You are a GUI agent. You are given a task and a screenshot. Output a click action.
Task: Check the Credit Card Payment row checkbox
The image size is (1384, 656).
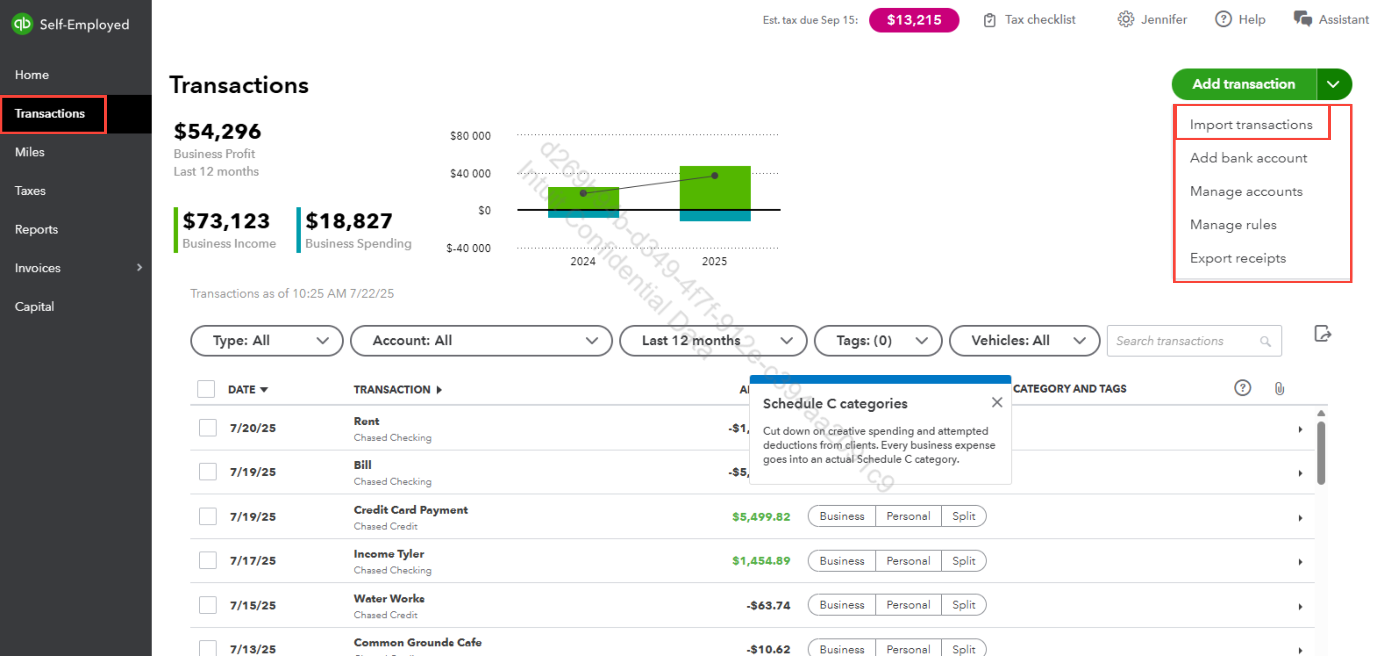point(207,516)
